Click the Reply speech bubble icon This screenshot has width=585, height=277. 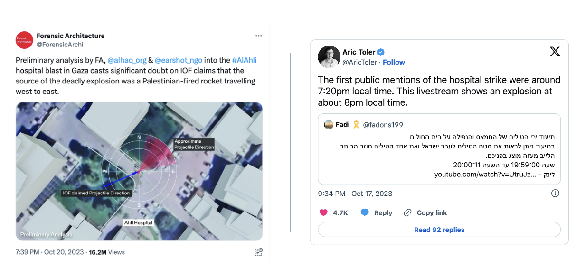click(365, 213)
